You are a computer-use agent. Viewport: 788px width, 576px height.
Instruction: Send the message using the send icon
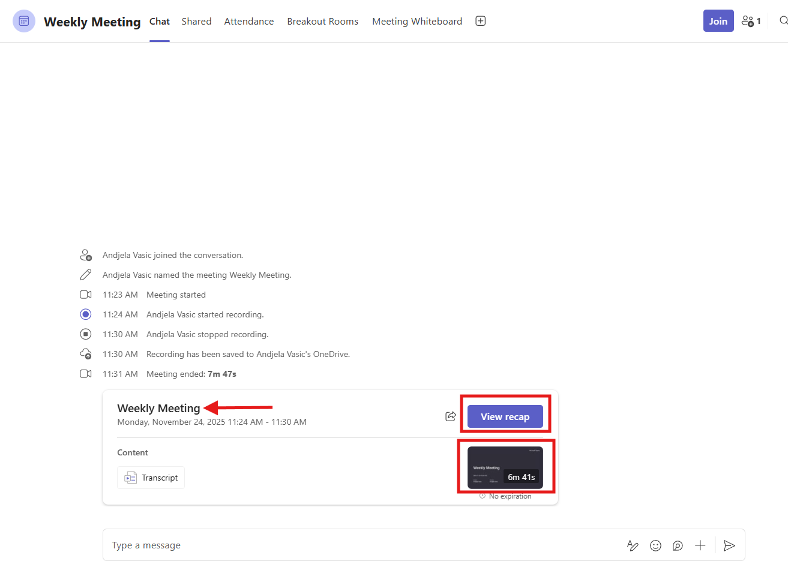tap(729, 545)
